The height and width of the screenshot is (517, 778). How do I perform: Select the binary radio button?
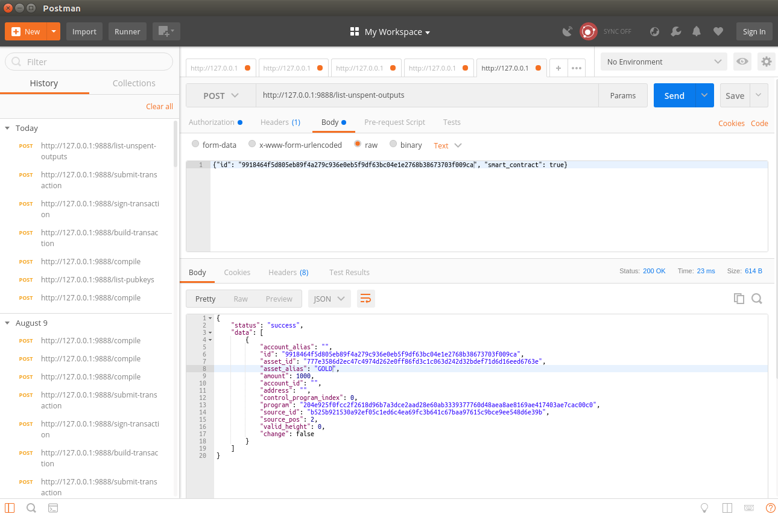click(393, 144)
